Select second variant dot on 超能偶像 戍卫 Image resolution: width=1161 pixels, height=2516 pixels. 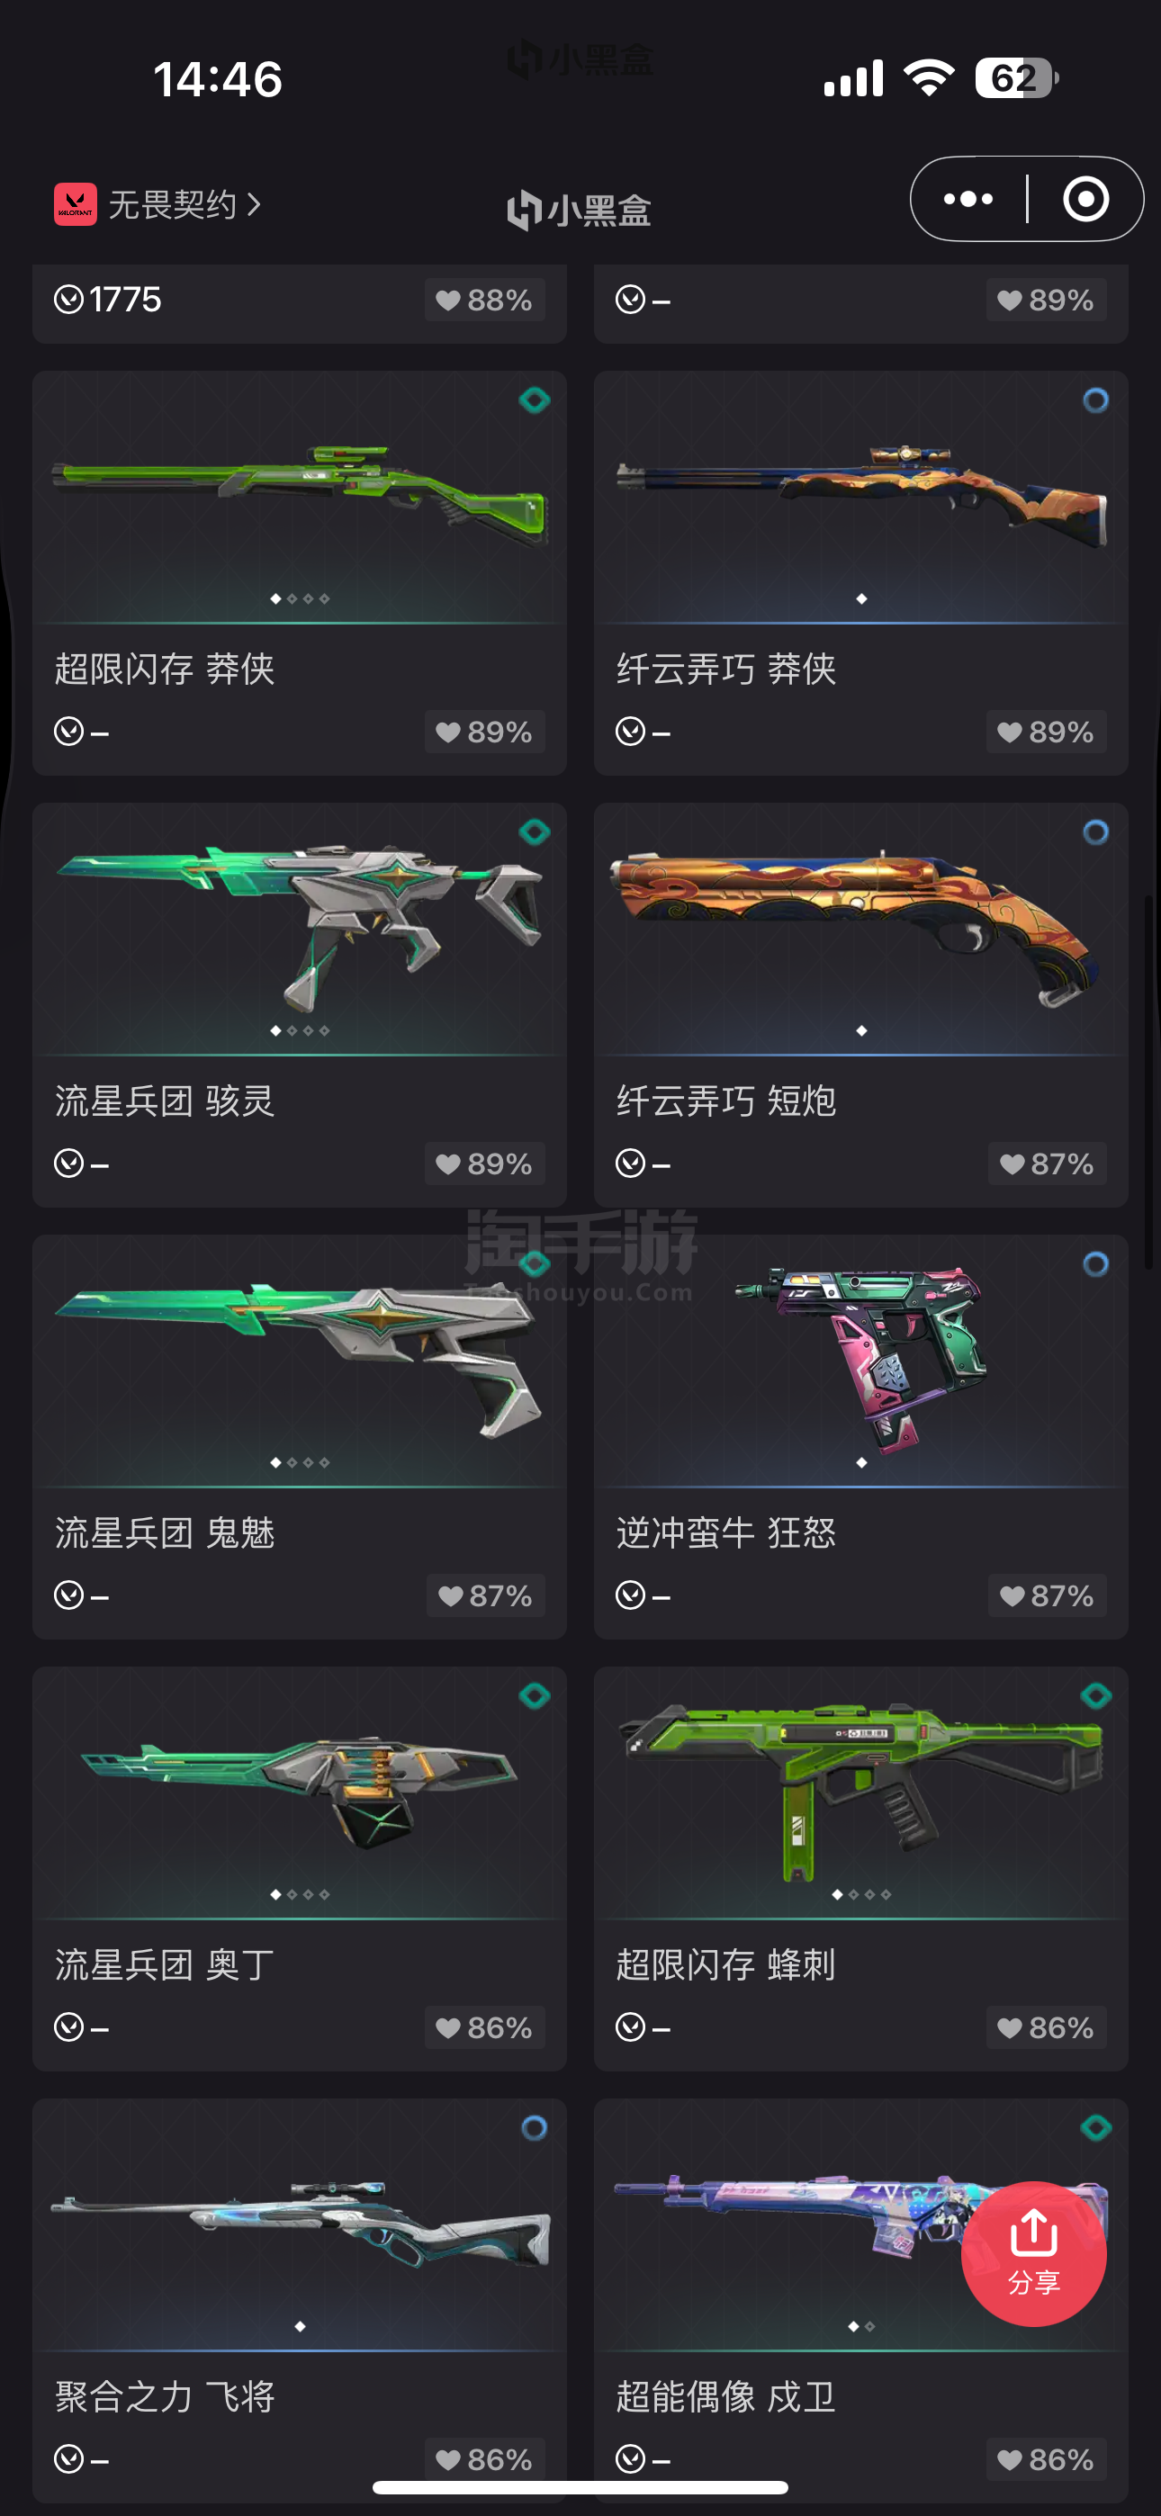(869, 2326)
